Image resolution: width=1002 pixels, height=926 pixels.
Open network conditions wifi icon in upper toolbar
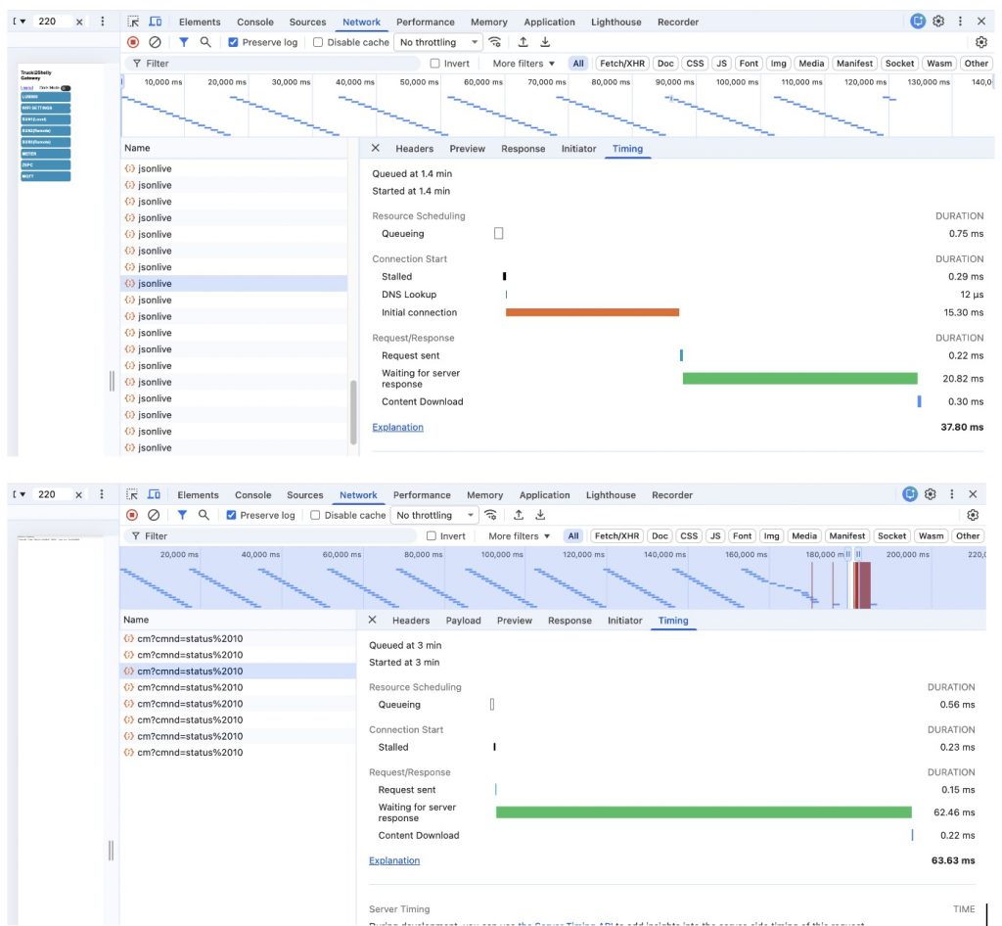pos(496,42)
